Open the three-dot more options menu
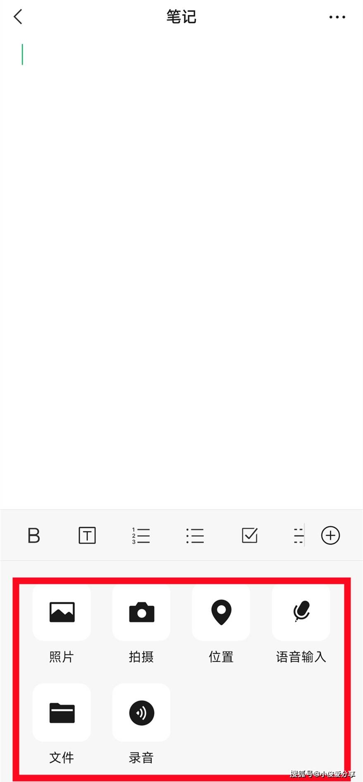363x782 pixels. pyautogui.click(x=337, y=17)
